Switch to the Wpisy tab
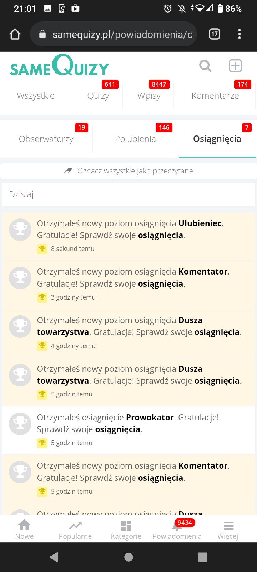 click(x=149, y=96)
